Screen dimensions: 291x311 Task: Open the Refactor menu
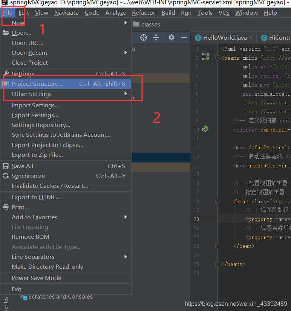coord(143,13)
